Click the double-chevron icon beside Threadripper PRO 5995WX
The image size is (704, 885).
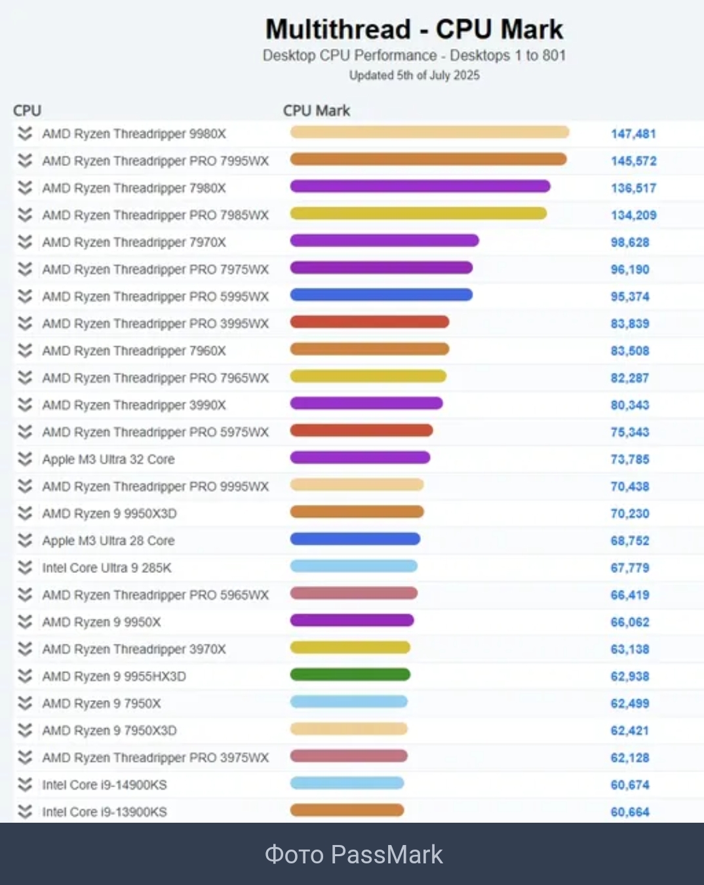(25, 296)
